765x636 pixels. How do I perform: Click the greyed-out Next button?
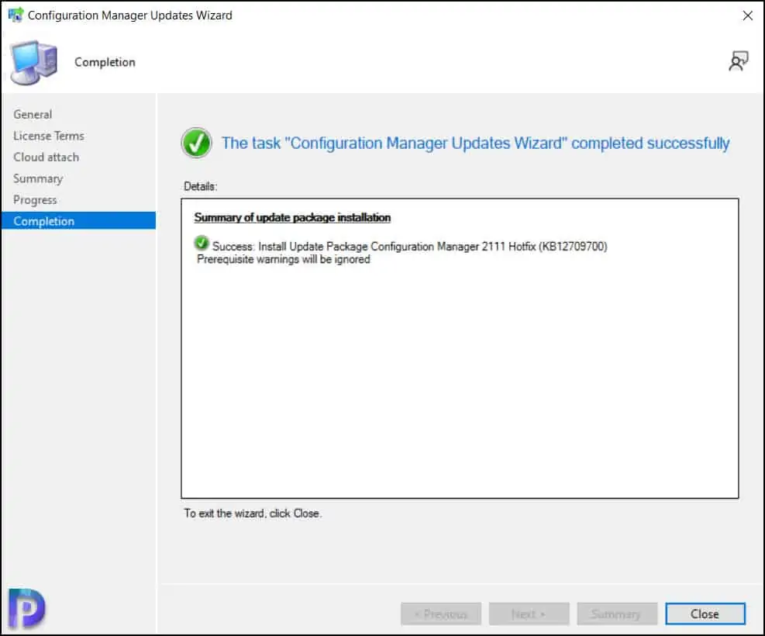click(x=529, y=614)
